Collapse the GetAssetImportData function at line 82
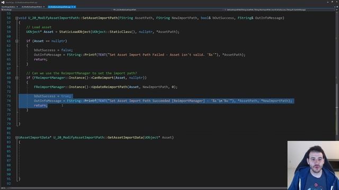This screenshot has height=190, width=339. (16, 137)
